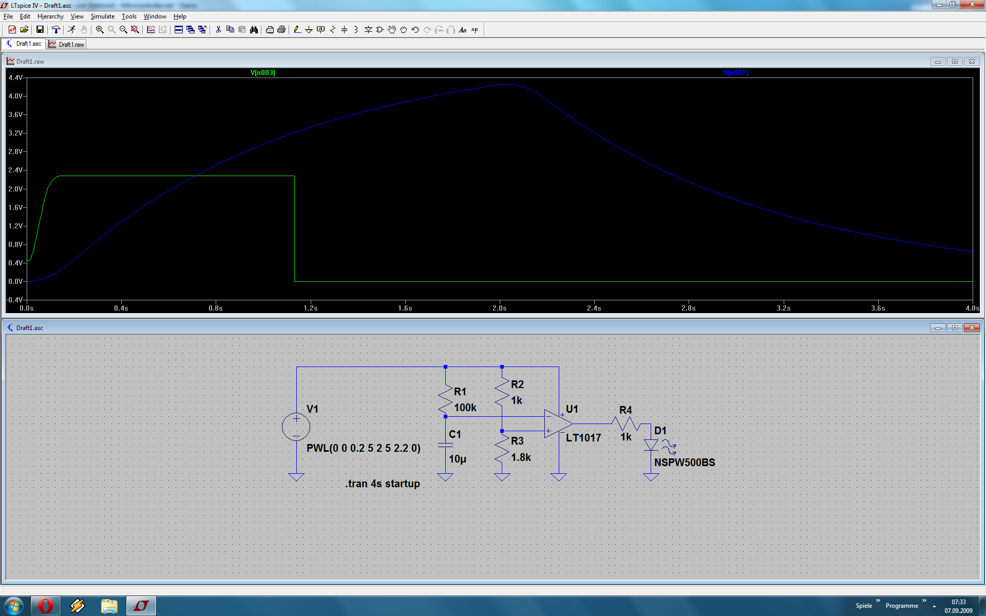Halt the simulation with the hand icon

83,30
